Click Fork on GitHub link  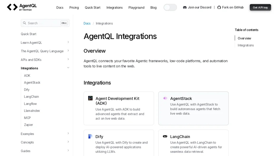click(x=230, y=7)
